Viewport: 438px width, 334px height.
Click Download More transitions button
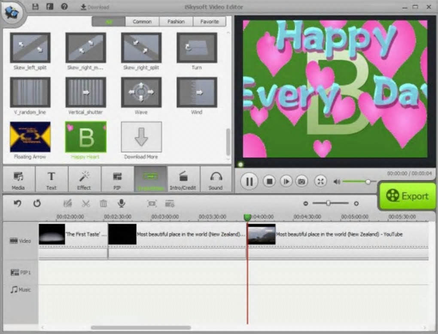(141, 137)
